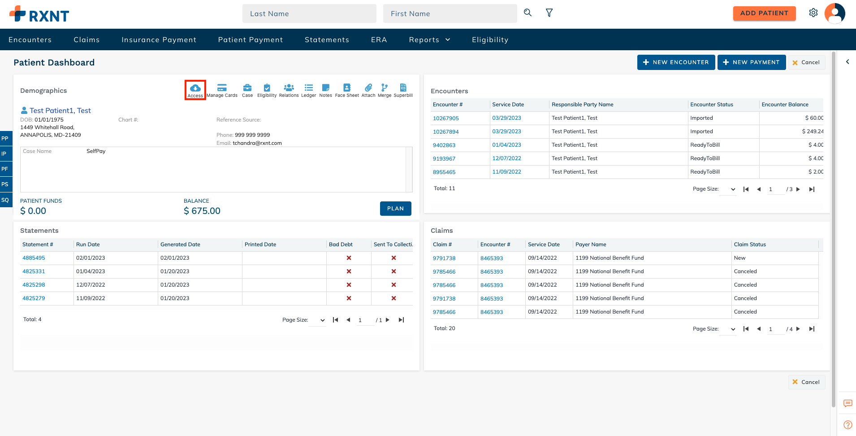
Task: Open the filter funnel icon
Action: pos(549,13)
